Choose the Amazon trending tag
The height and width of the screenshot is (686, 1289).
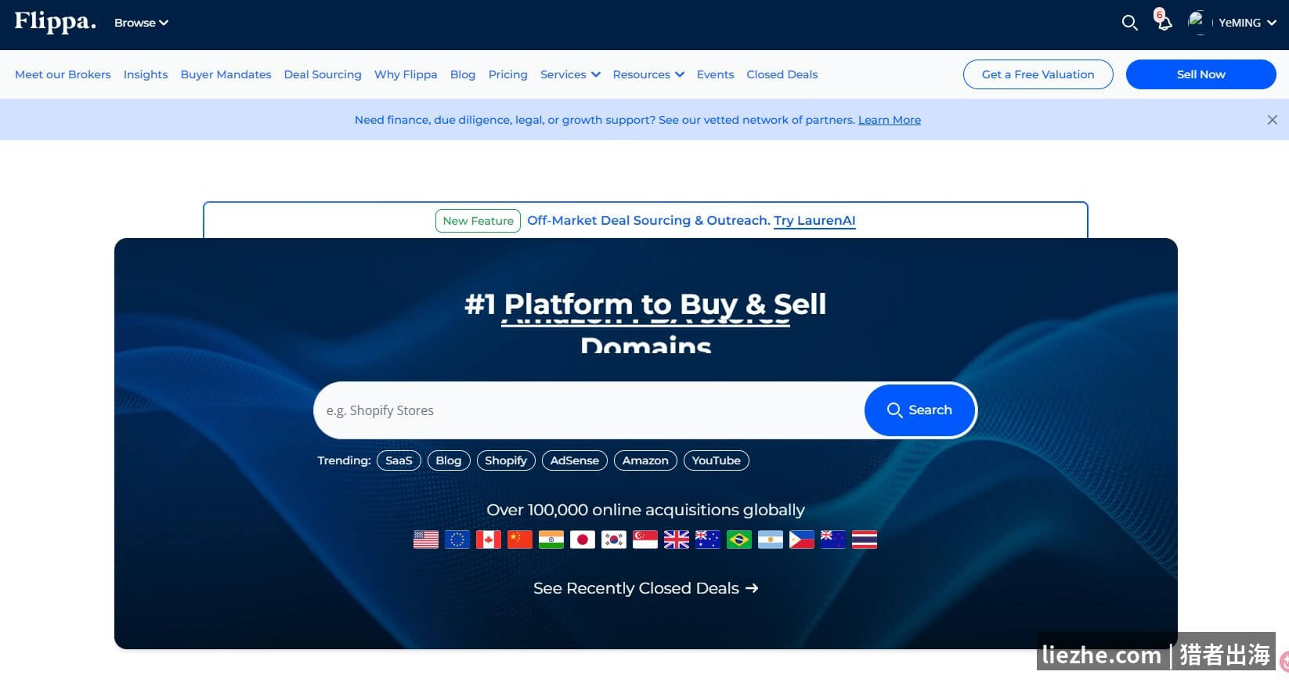click(x=645, y=460)
